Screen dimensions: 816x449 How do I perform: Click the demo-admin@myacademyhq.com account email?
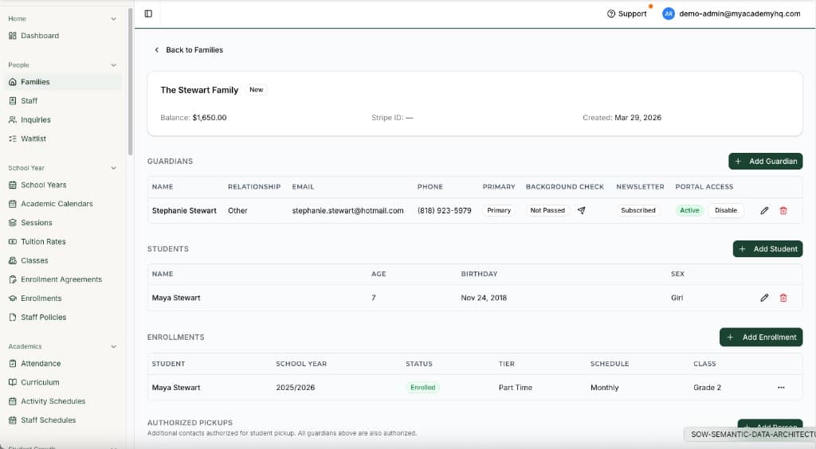(x=739, y=14)
